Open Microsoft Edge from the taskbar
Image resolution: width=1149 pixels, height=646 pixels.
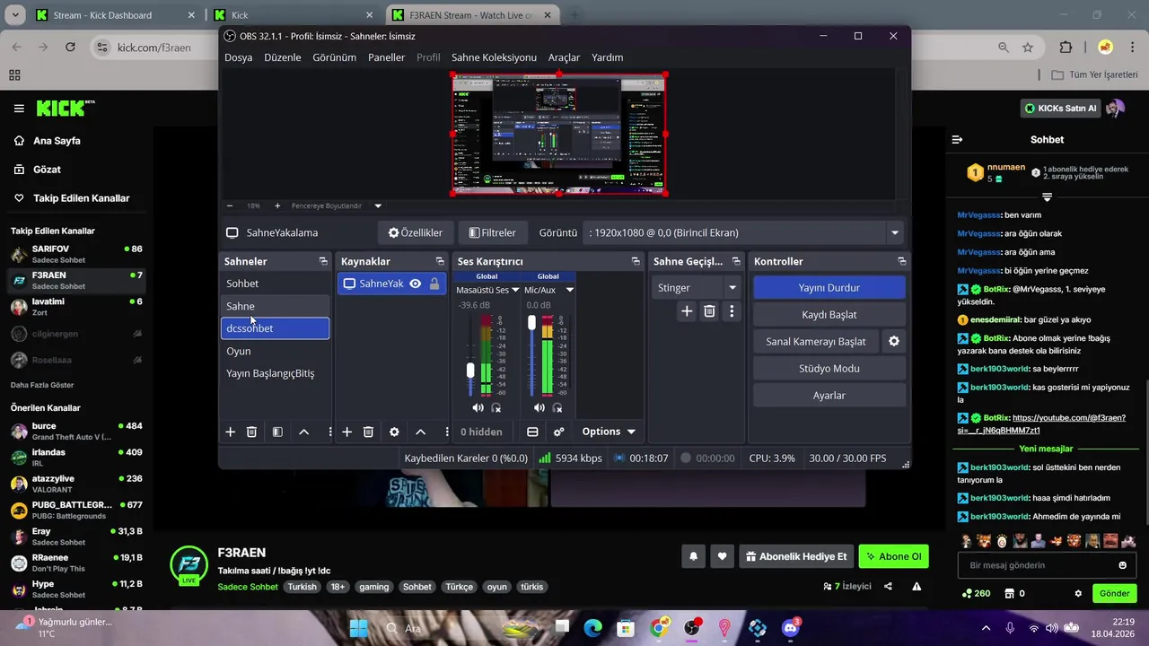tap(592, 628)
